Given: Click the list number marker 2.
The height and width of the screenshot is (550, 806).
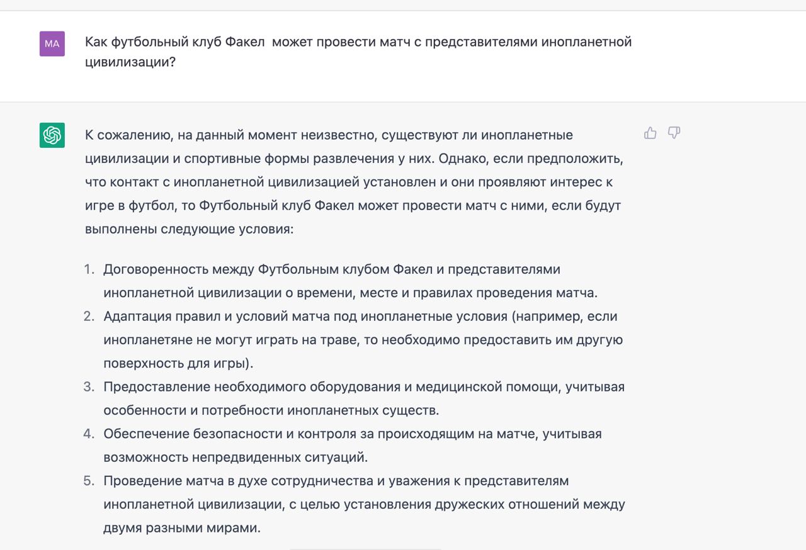Looking at the screenshot, I should click(x=89, y=317).
